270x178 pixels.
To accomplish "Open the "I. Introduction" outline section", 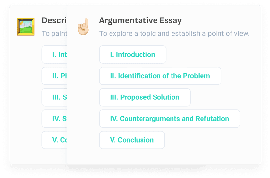I will pyautogui.click(x=133, y=55).
